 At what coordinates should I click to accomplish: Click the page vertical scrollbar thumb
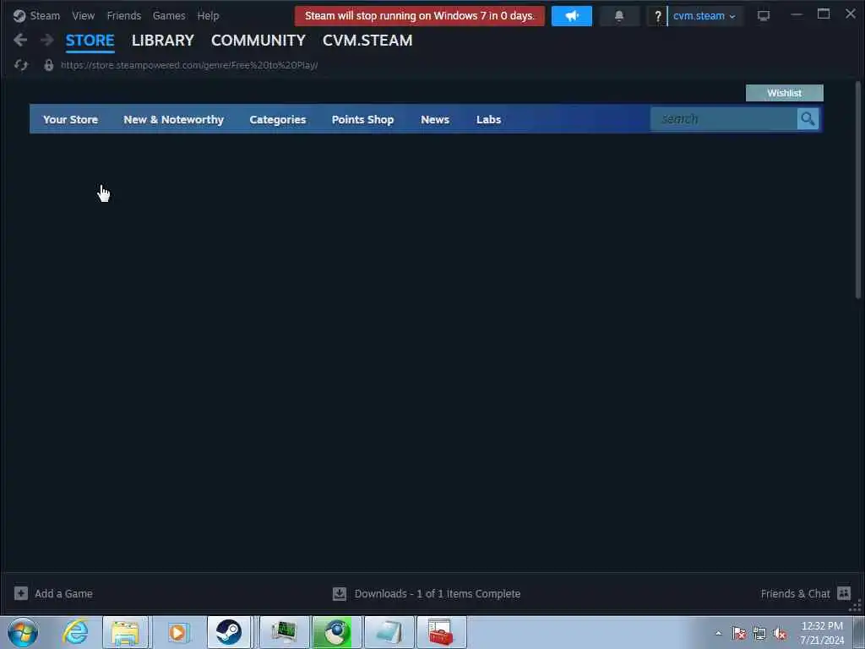858,190
